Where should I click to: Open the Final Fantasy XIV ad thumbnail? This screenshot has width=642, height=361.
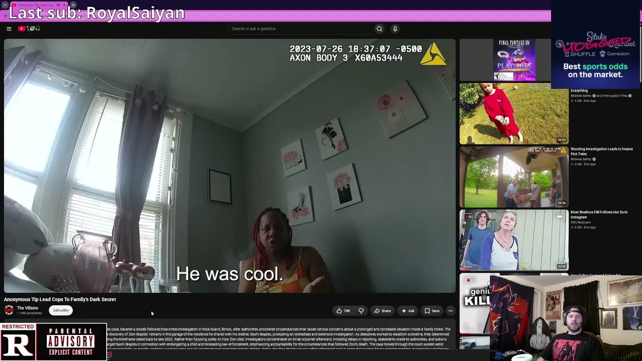click(514, 60)
